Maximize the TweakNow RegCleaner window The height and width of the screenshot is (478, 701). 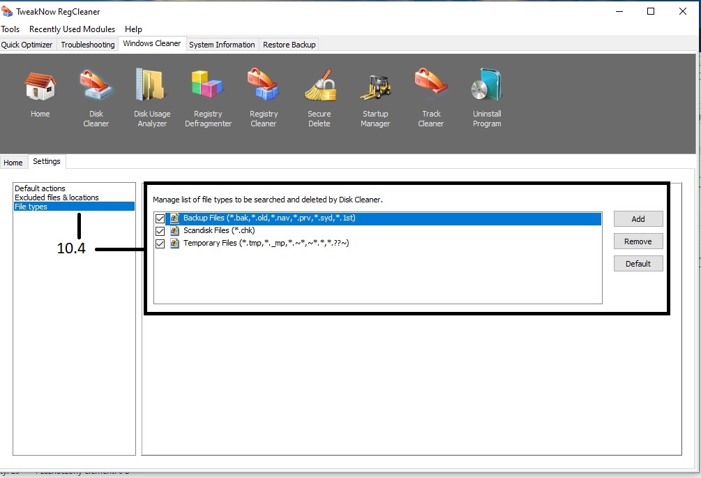651,11
